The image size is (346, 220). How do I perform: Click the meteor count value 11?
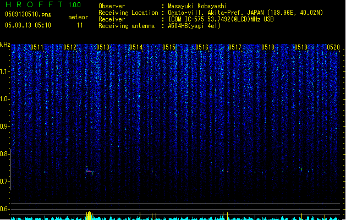click(x=80, y=25)
